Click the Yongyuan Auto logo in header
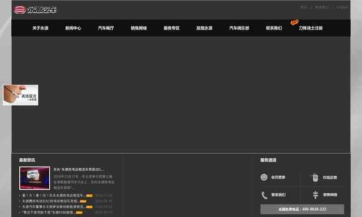 pos(35,10)
